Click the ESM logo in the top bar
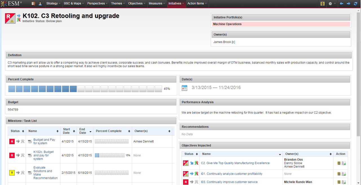This screenshot has height=185, width=361. point(11,3)
